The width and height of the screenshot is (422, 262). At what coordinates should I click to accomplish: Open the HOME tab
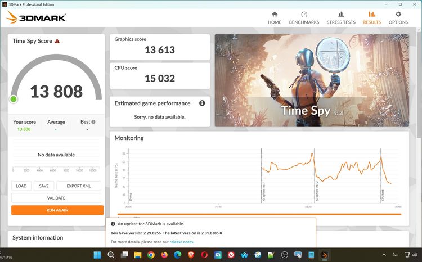[x=275, y=17]
